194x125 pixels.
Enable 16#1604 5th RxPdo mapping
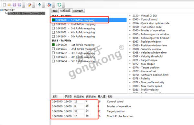click(53, 36)
